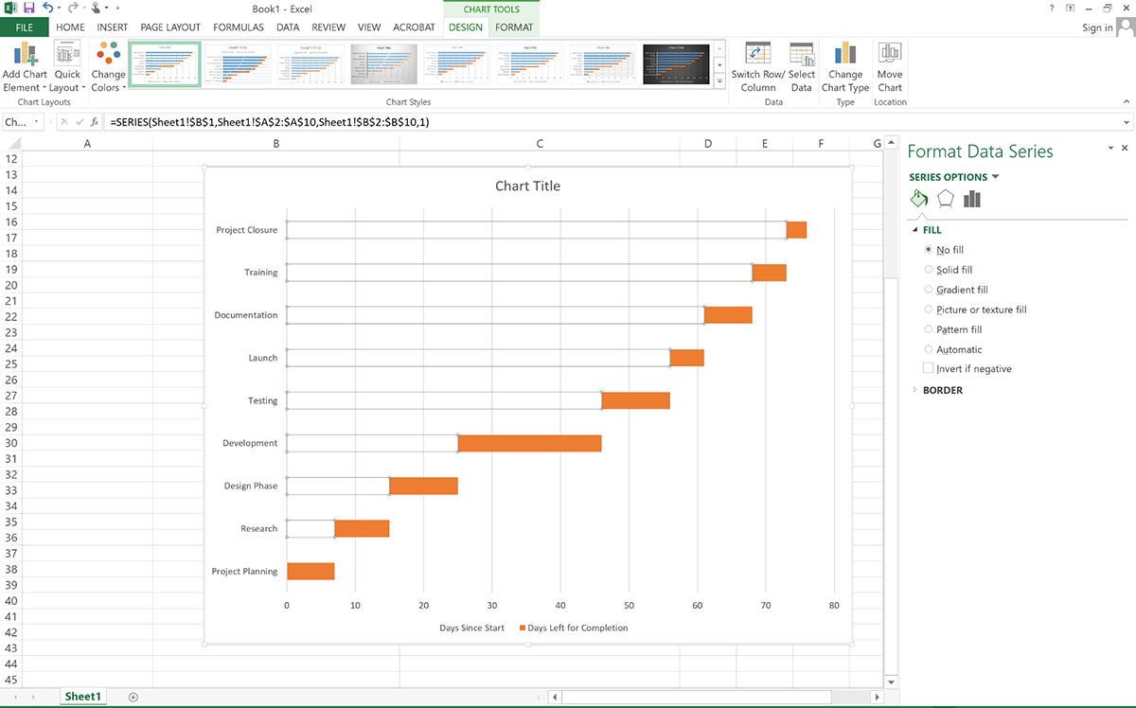1136x708 pixels.
Task: Collapse the FILL section
Action: point(914,229)
